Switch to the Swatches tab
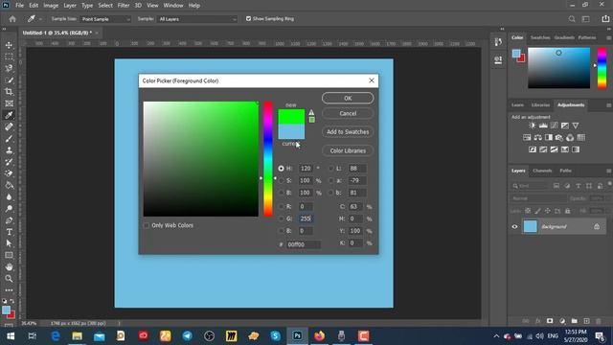Screen dimensions: 613x345 tap(540, 37)
